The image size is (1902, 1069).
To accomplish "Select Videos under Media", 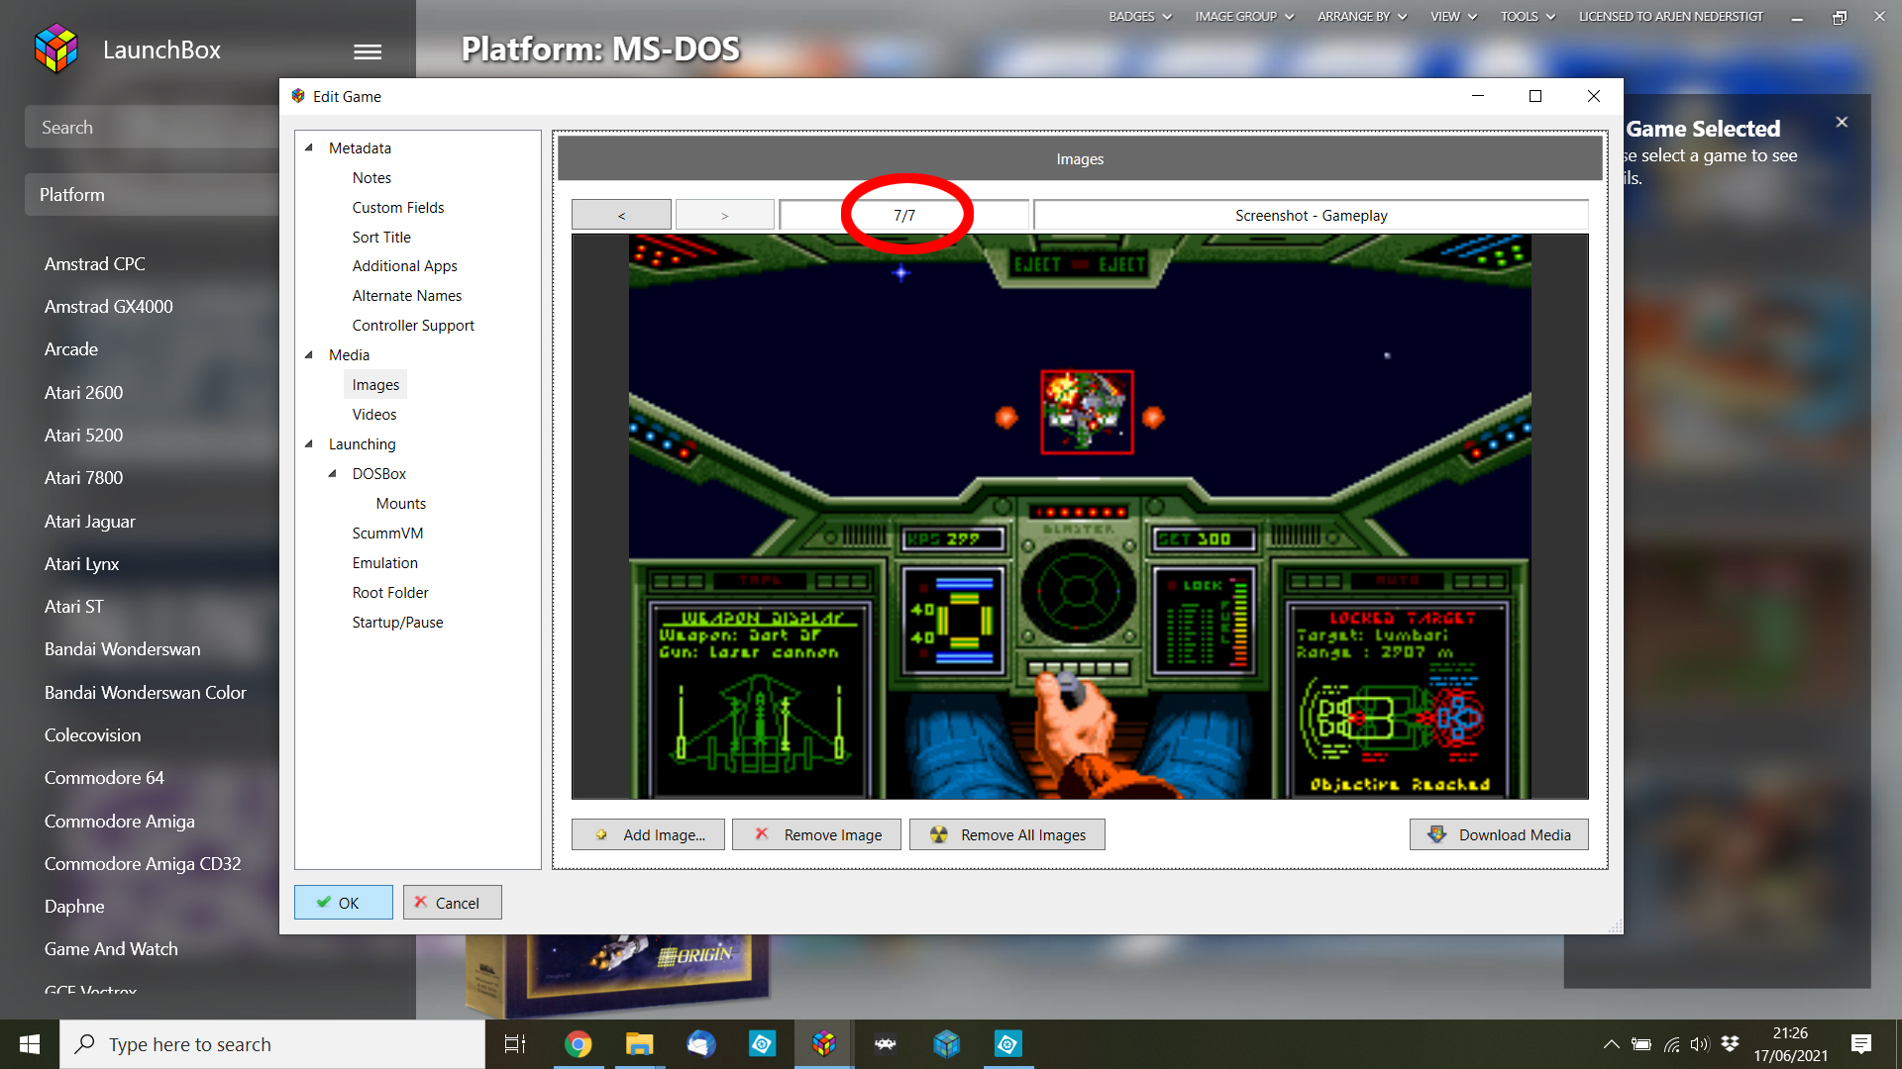I will (x=374, y=414).
